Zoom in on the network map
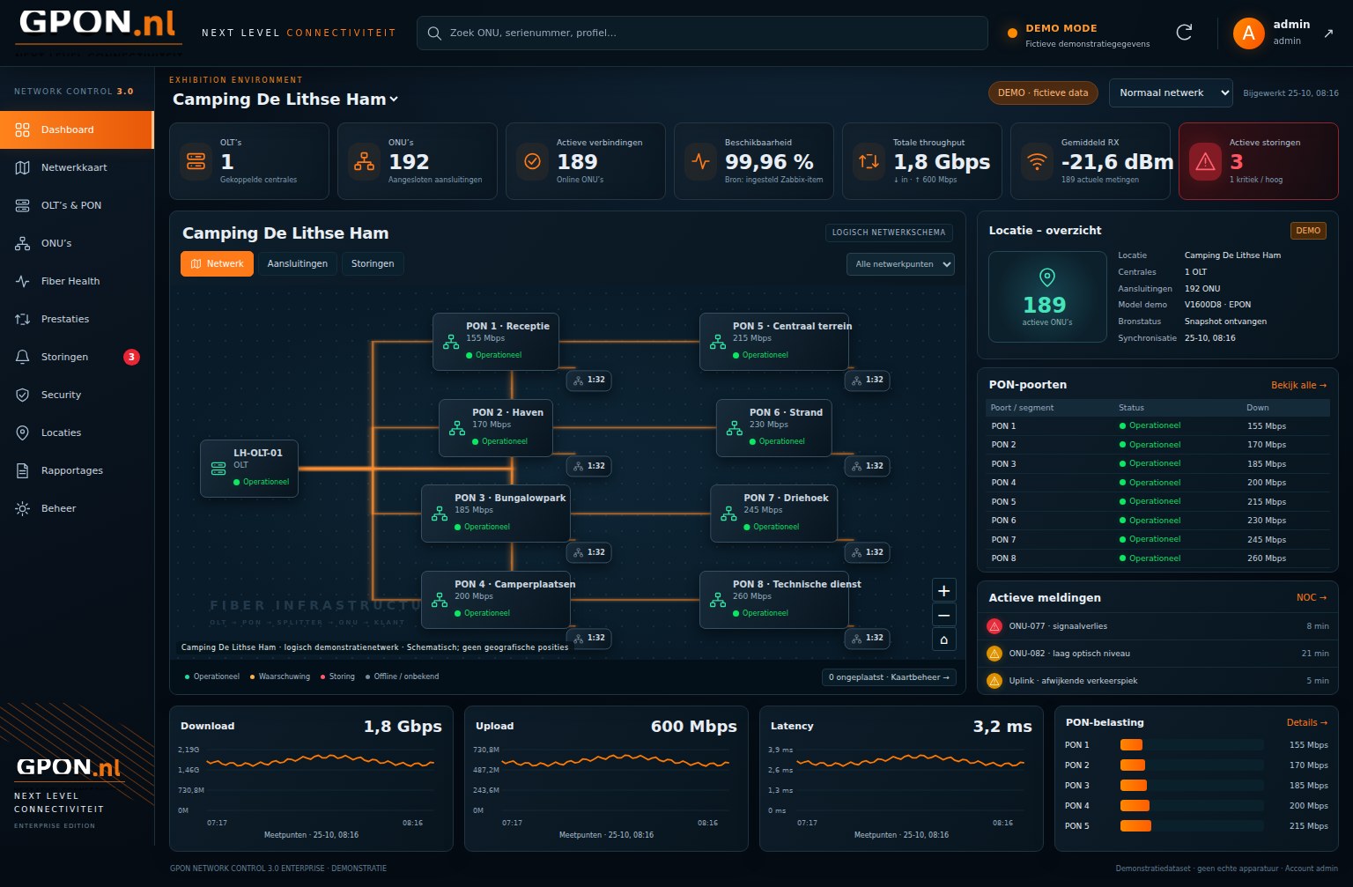1353x887 pixels. [x=943, y=591]
